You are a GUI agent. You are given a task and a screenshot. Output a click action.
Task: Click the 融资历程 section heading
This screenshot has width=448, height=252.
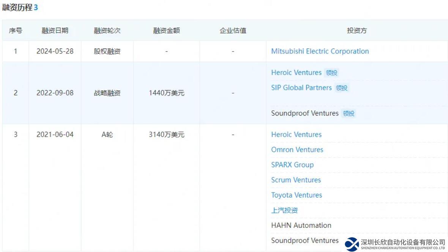point(17,8)
